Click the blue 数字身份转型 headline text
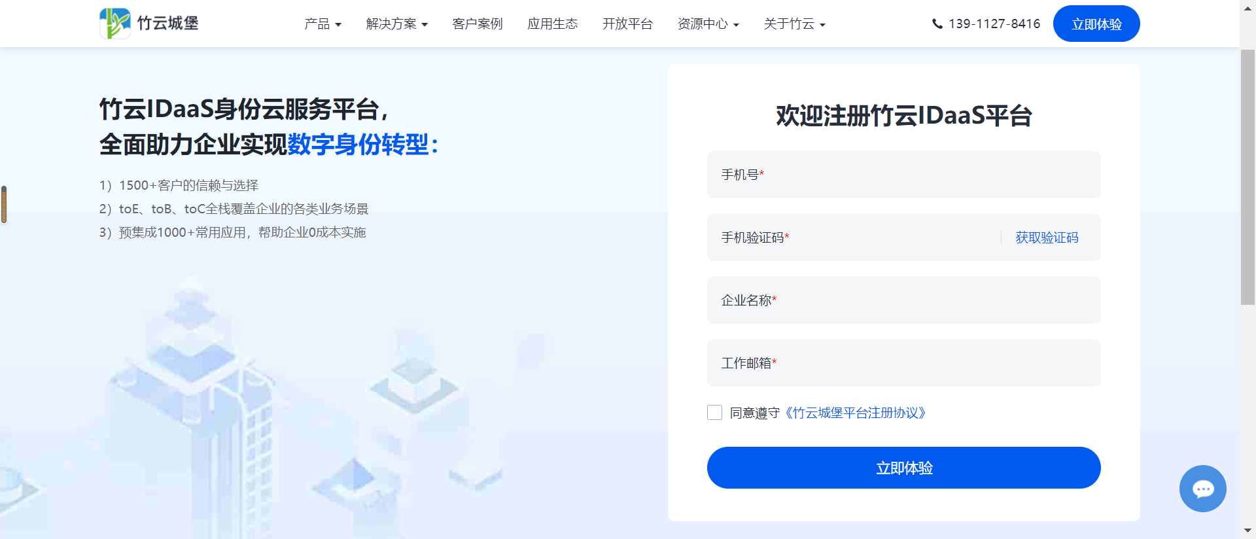Screen dimensions: 1256x539 (358, 145)
